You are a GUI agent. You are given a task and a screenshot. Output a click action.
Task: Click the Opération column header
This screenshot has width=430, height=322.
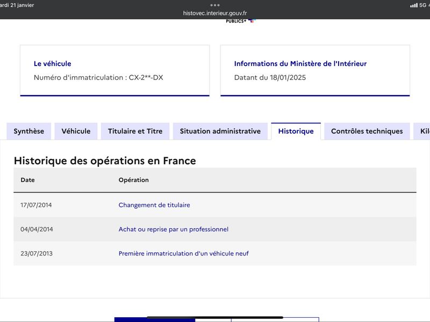pyautogui.click(x=133, y=180)
